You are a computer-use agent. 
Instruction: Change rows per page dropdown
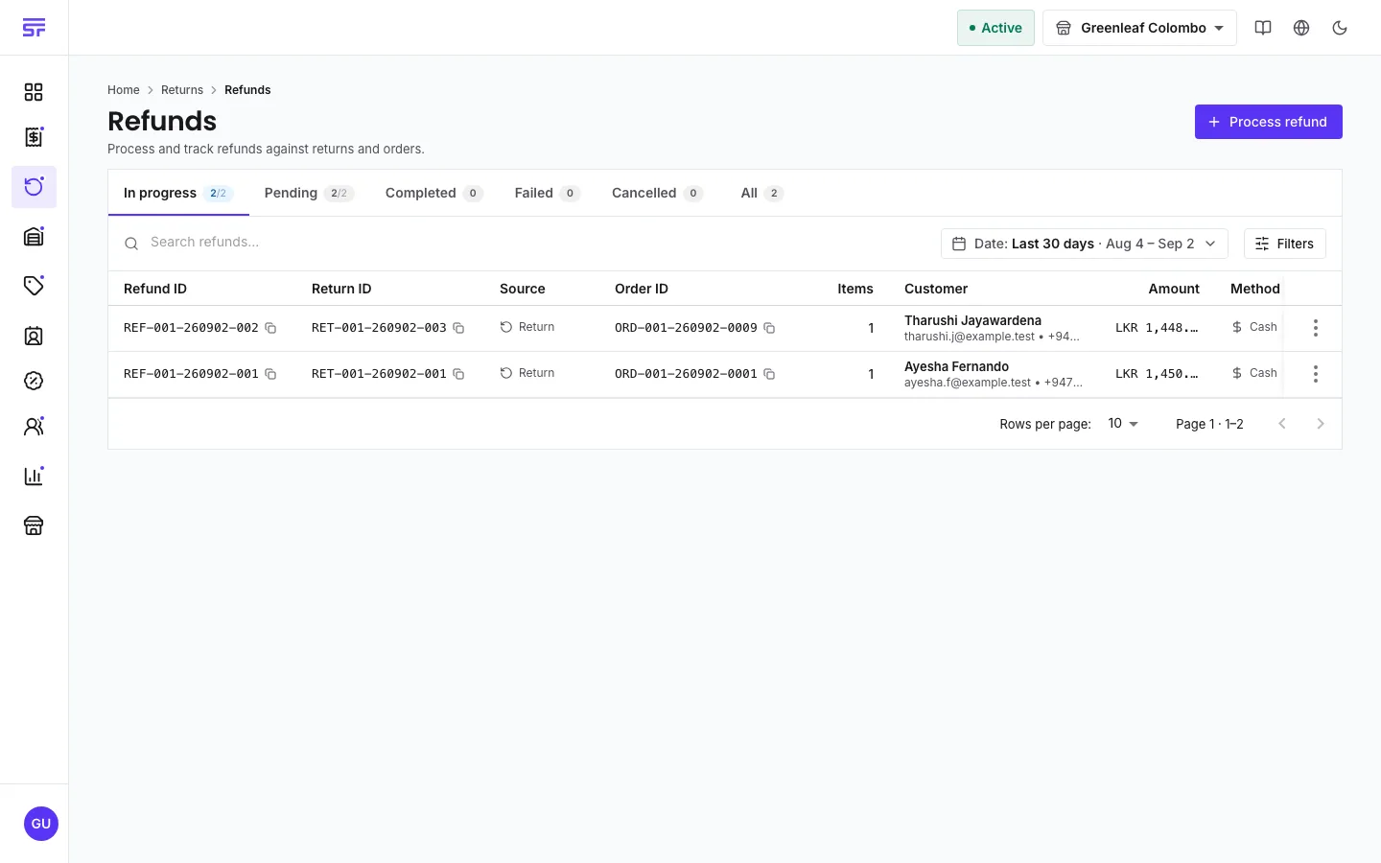pos(1122,424)
